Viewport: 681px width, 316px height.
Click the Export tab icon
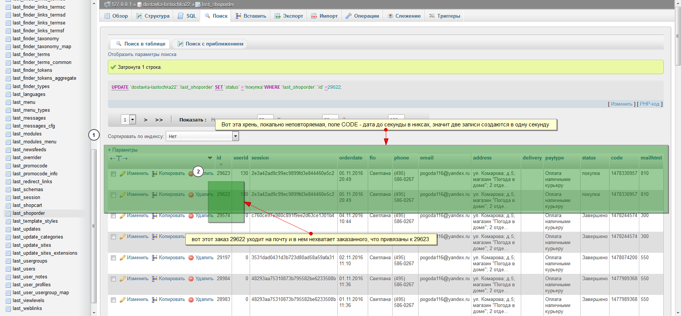tap(278, 16)
